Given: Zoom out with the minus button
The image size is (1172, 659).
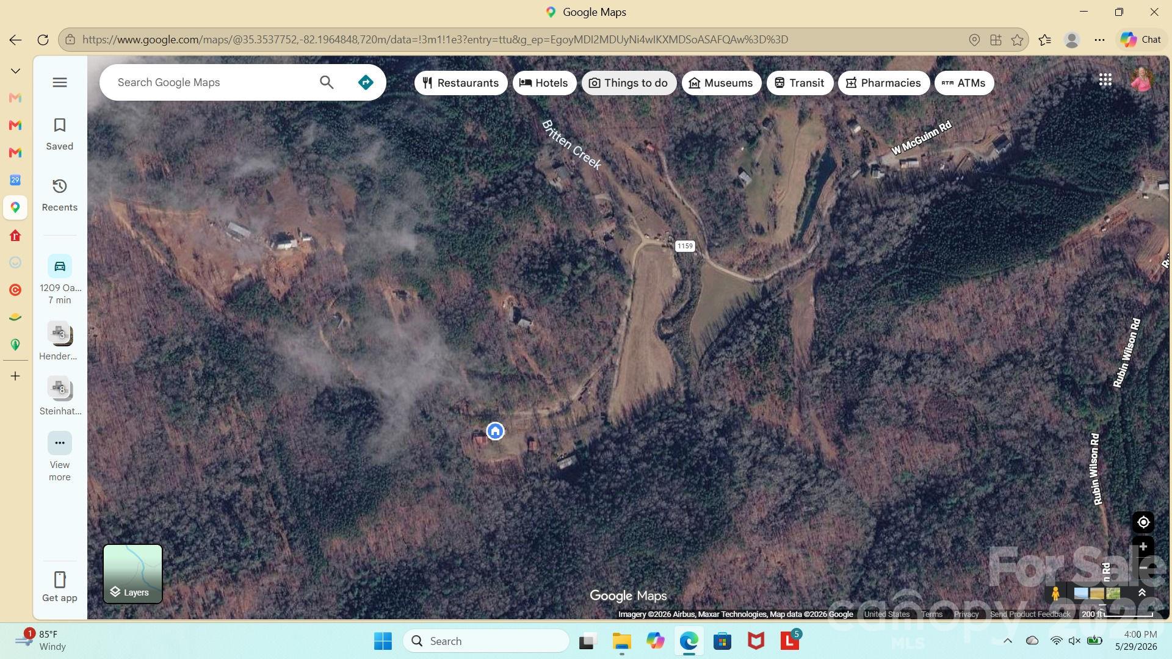Looking at the screenshot, I should tap(1143, 568).
